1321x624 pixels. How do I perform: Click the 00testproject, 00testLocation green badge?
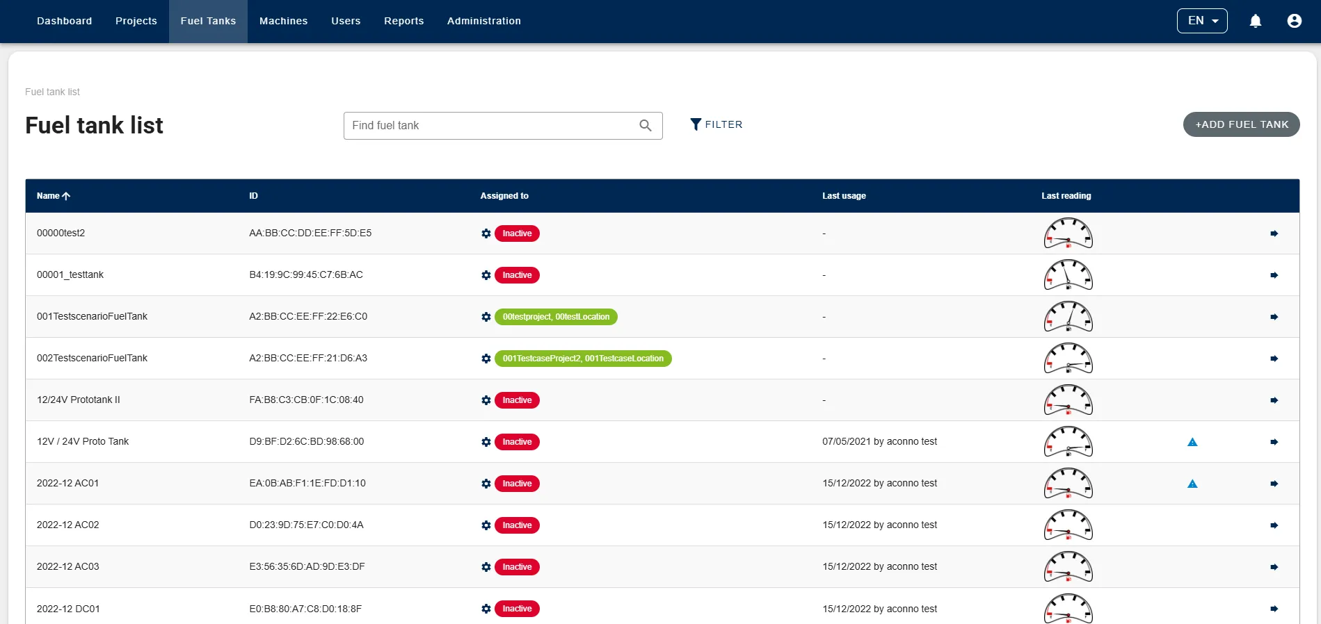point(556,317)
